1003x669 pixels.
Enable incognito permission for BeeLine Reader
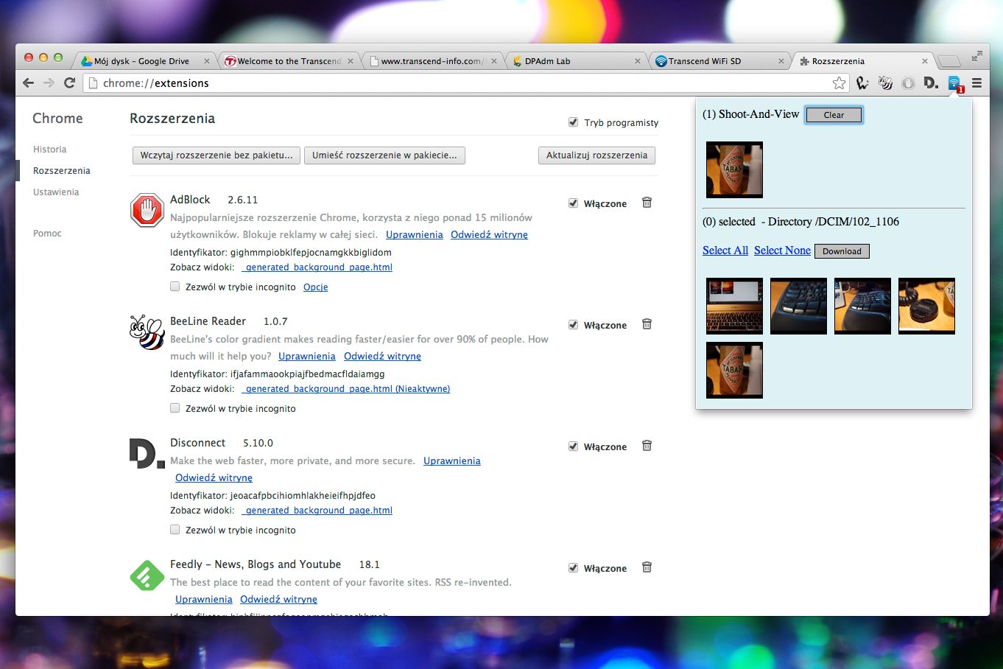175,408
